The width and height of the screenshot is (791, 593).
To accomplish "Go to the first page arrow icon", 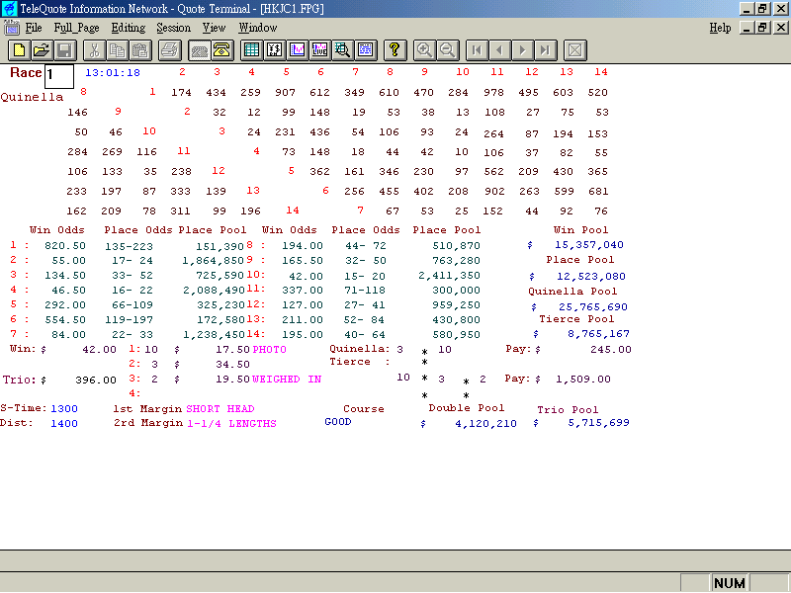I will pos(477,50).
